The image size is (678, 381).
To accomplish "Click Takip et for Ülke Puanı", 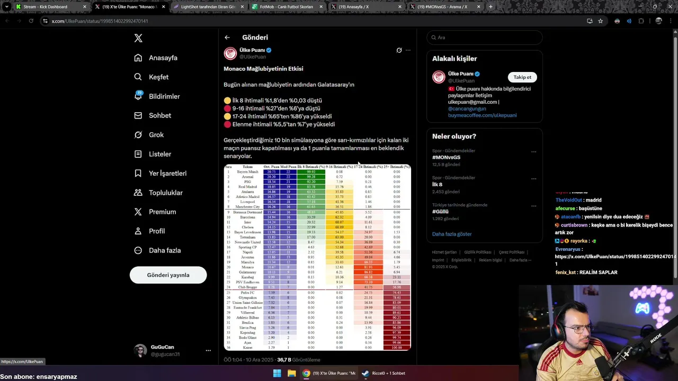I will (522, 77).
